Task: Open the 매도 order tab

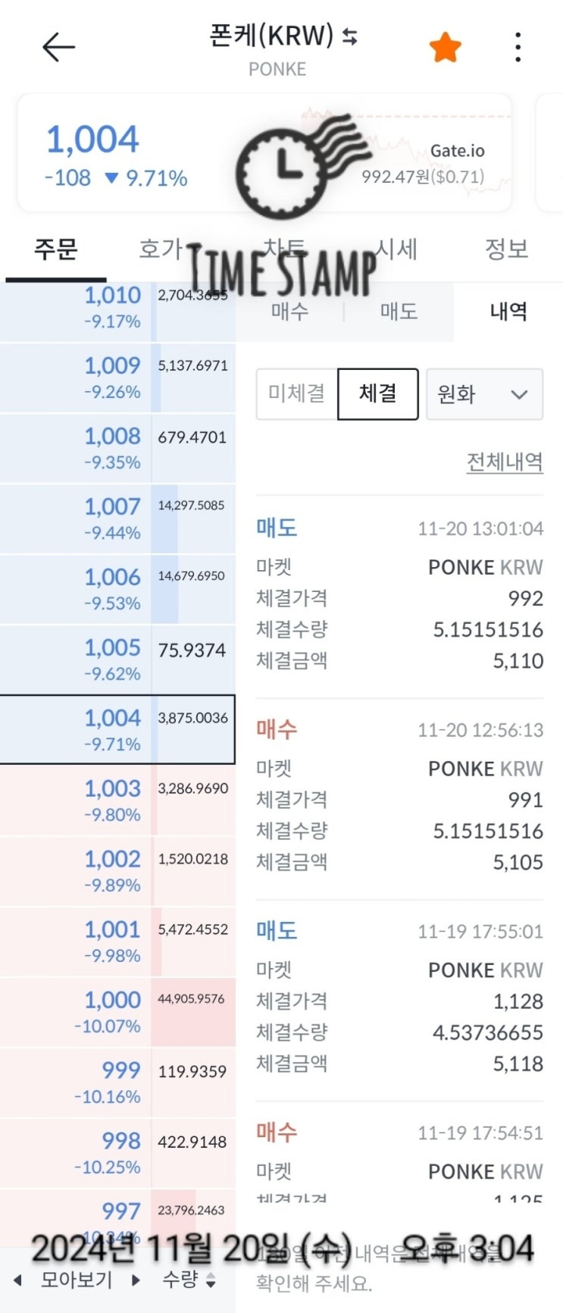Action: (x=399, y=312)
